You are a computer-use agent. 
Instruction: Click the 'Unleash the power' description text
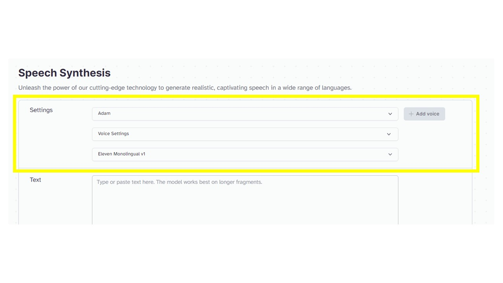[185, 88]
